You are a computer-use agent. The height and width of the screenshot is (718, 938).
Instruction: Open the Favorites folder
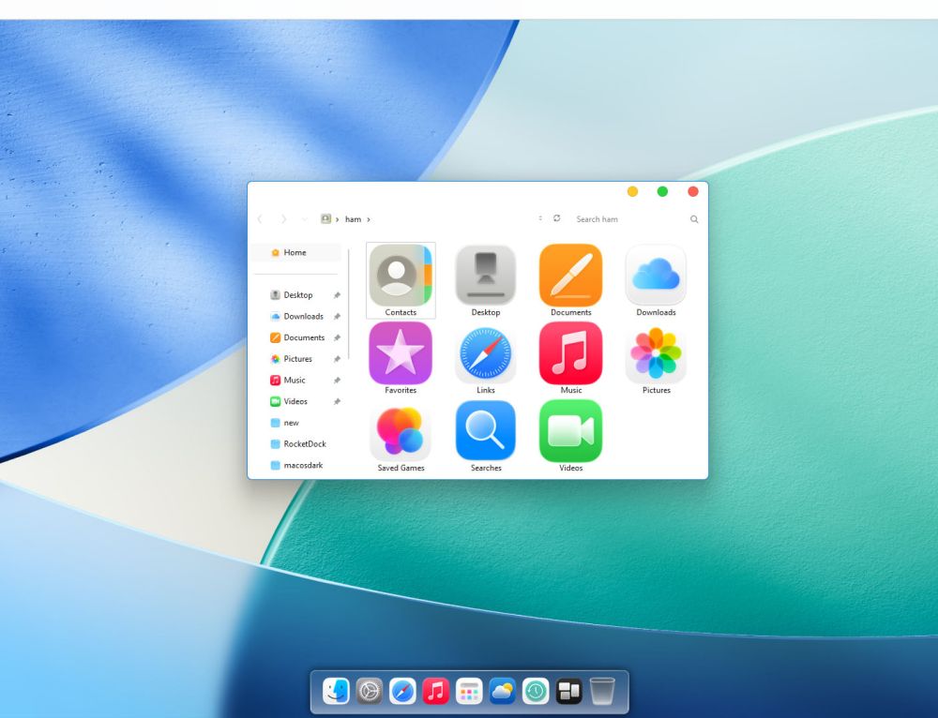click(401, 353)
